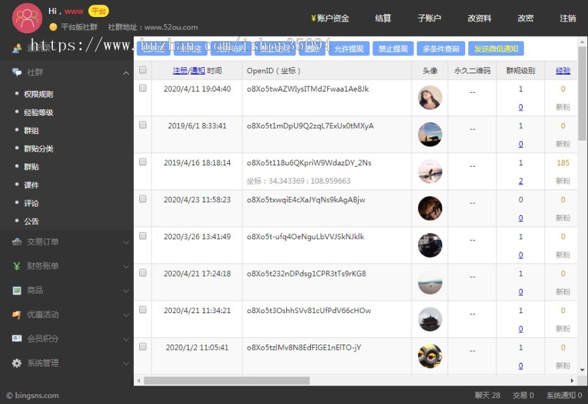This screenshot has width=588, height=404.
Task: Expand the 交易订单 section chevron
Action: pyautogui.click(x=126, y=243)
